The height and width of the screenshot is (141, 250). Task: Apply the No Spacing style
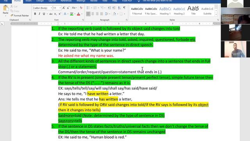151,11
